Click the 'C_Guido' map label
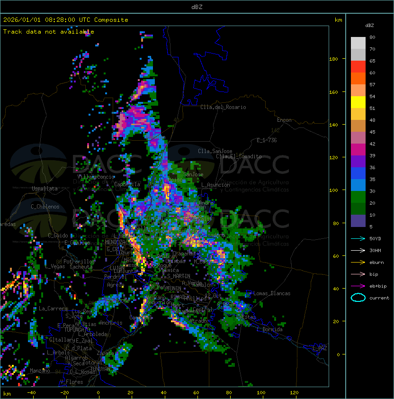Viewport: 394px width, 399px height. pyautogui.click(x=58, y=236)
